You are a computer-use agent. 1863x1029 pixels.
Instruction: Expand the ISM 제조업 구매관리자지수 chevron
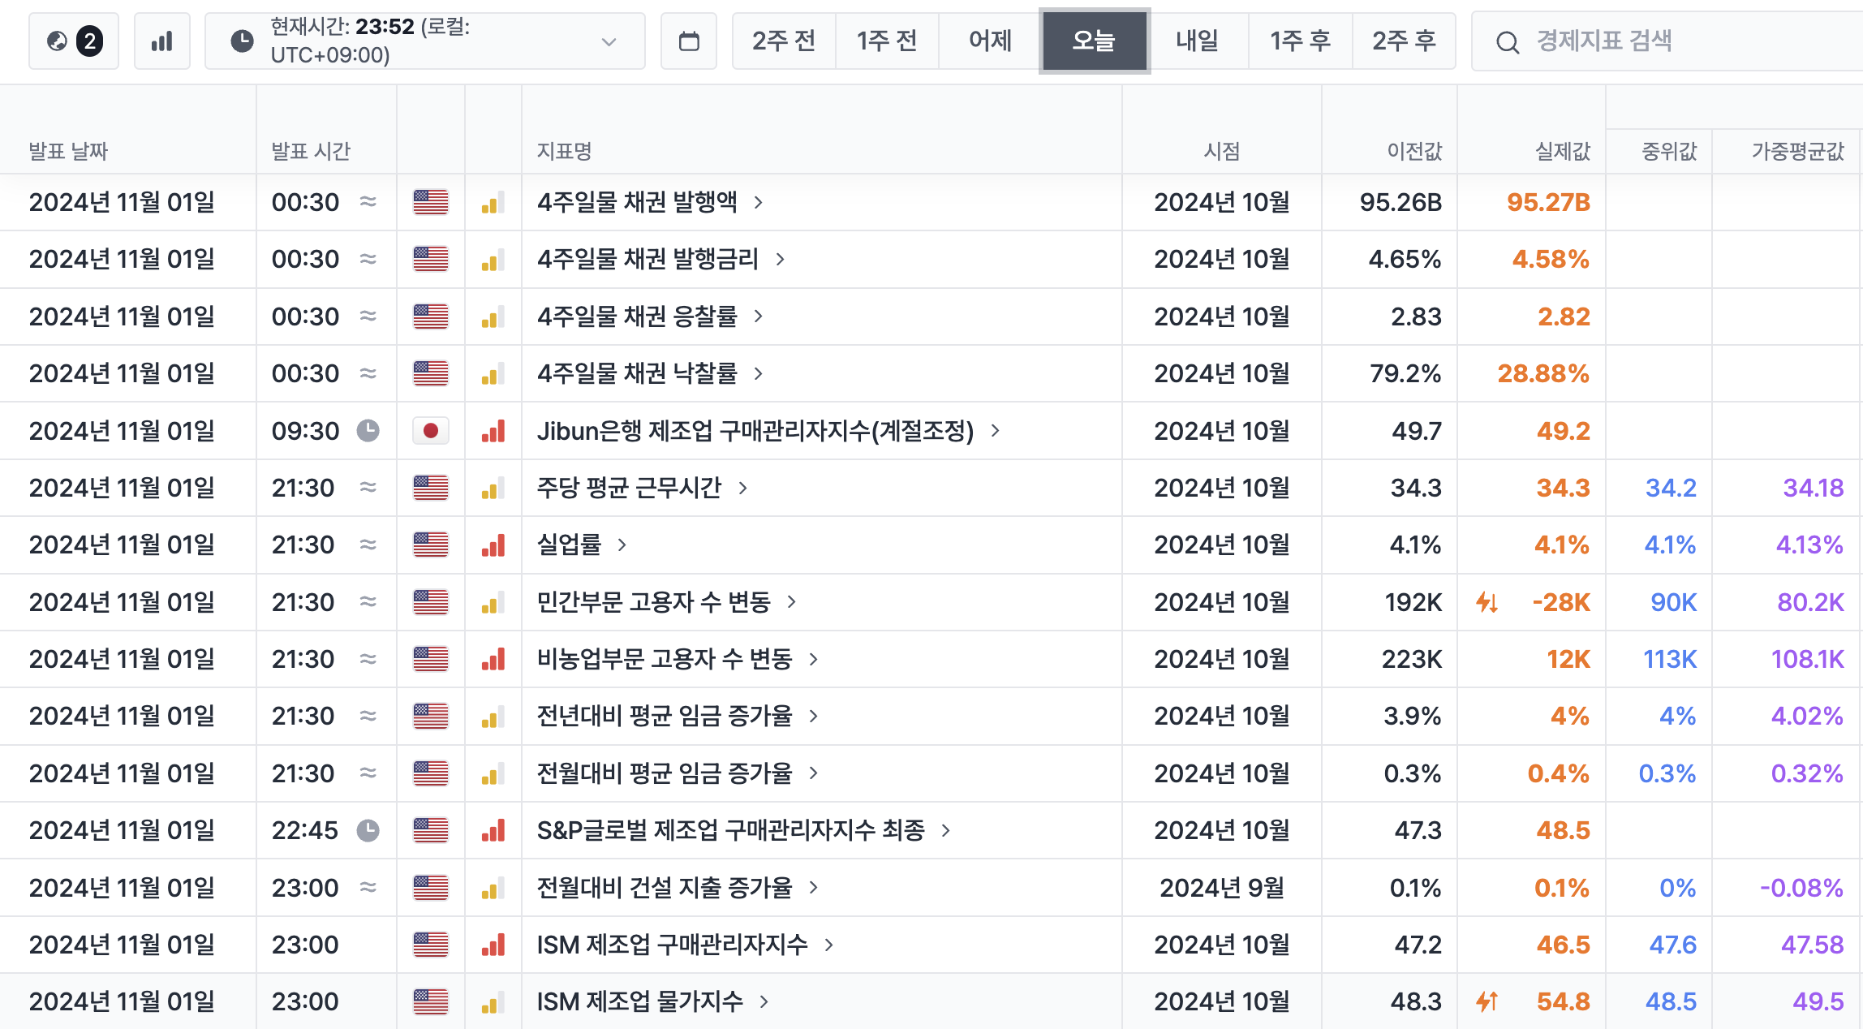[x=829, y=945]
